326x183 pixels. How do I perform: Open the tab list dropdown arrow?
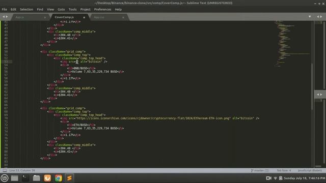click(x=310, y=17)
